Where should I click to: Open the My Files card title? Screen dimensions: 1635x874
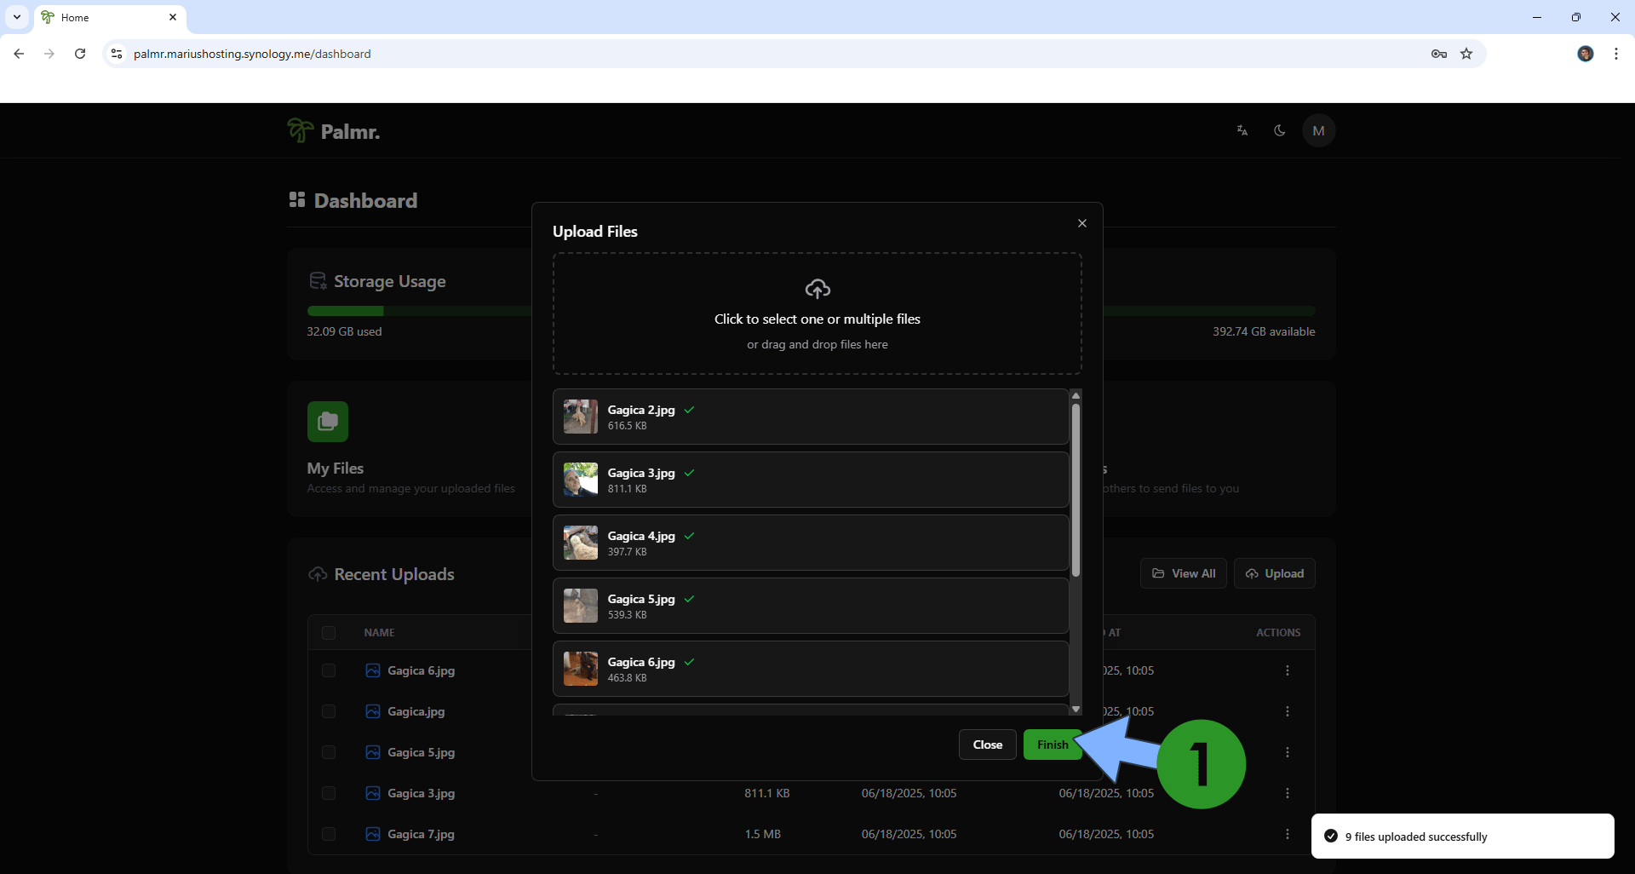tap(336, 468)
